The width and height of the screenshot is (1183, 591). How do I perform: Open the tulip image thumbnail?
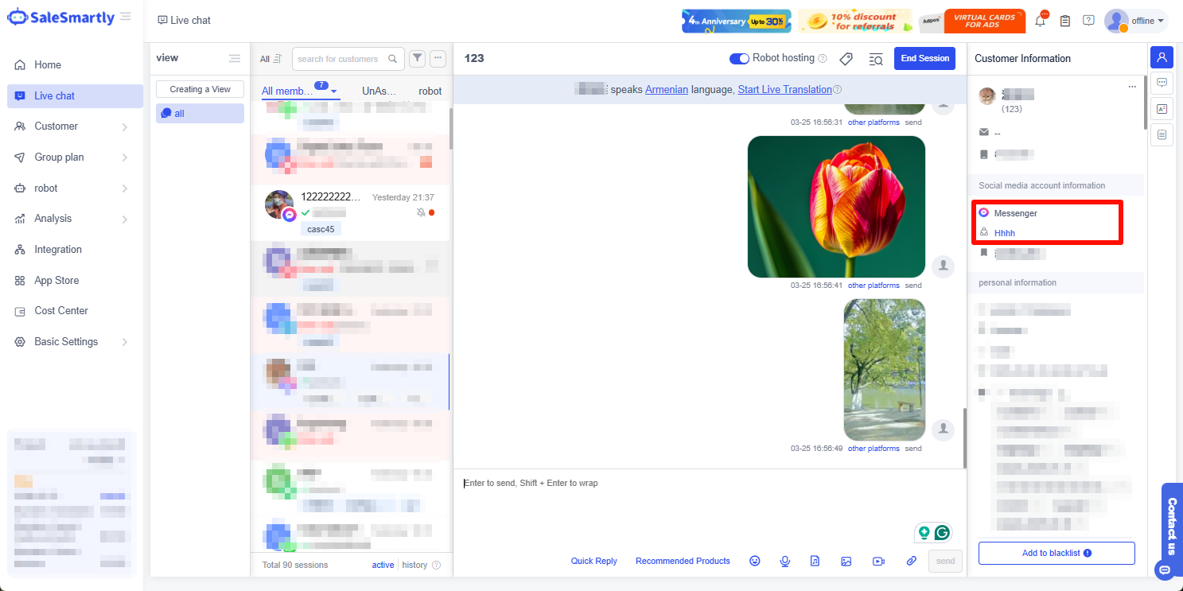point(836,207)
